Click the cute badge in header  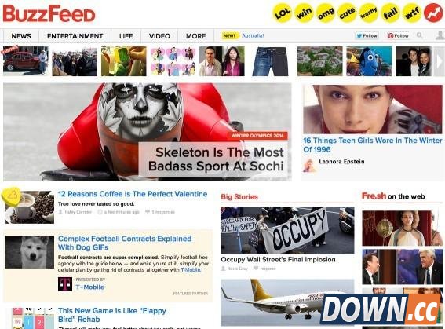click(x=348, y=13)
